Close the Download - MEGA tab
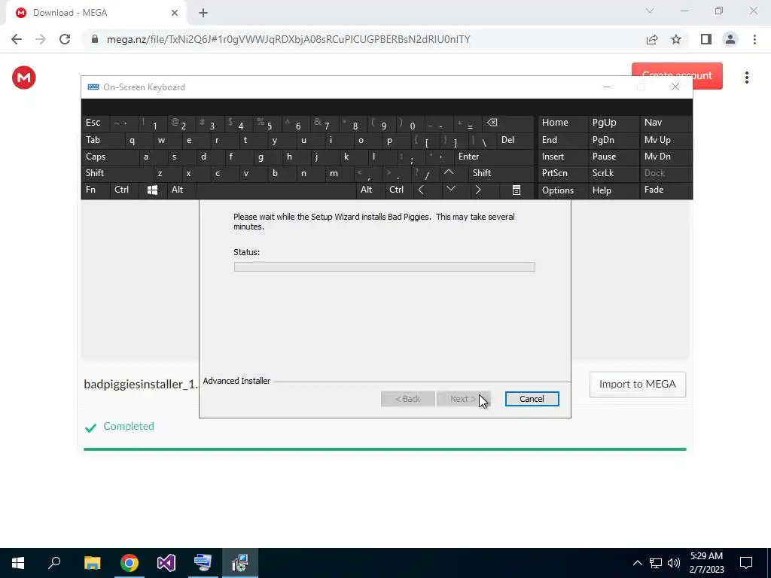Image resolution: width=771 pixels, height=578 pixels. coord(175,14)
